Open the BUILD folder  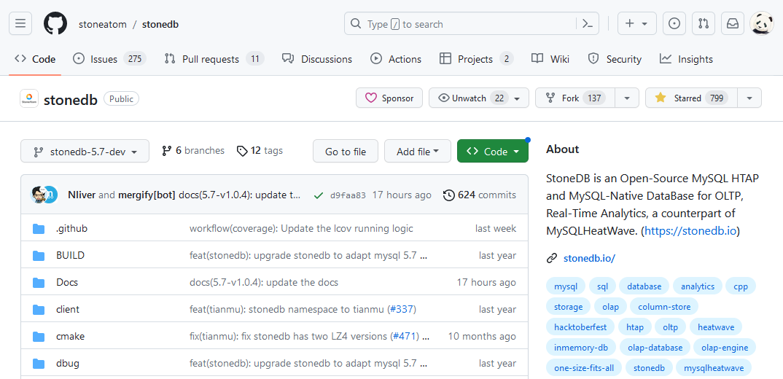click(71, 255)
